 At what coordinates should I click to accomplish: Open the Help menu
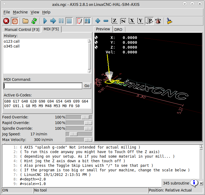point(46,12)
